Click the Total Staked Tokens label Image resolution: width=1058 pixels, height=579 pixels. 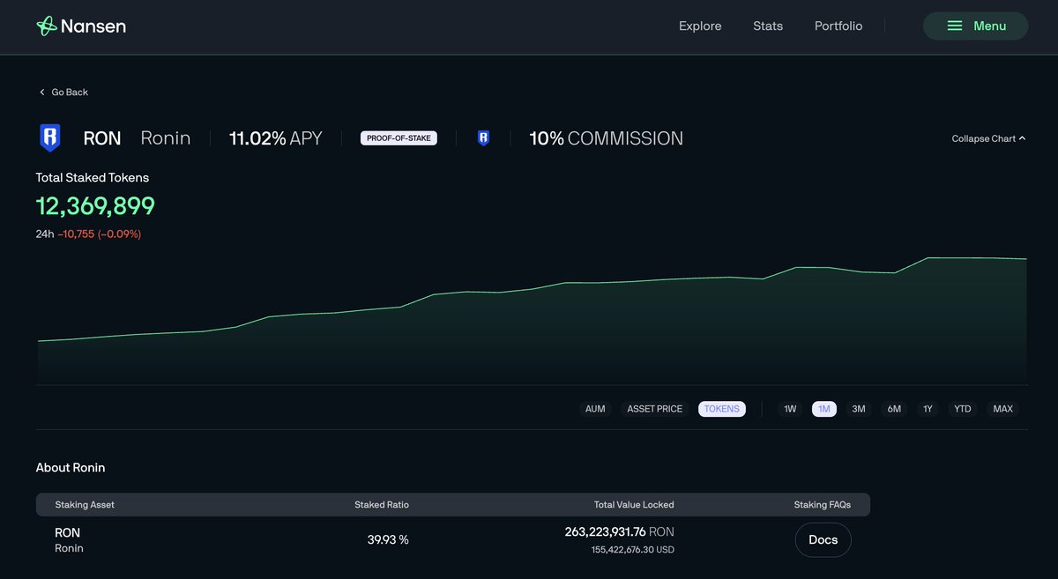click(x=93, y=178)
